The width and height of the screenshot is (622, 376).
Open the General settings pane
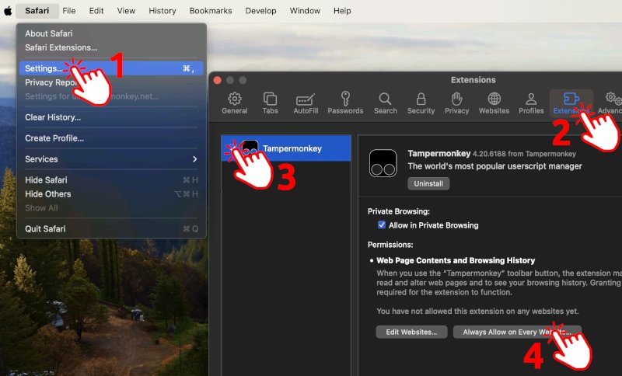(x=234, y=103)
